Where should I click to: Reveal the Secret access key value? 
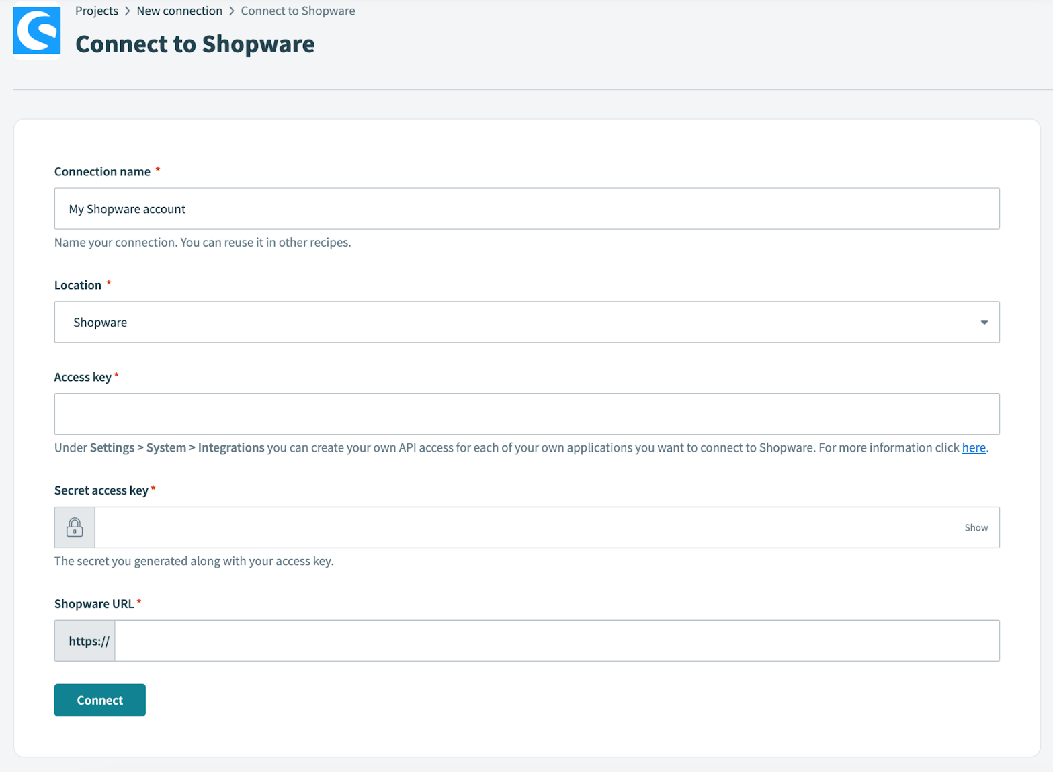[x=976, y=527]
